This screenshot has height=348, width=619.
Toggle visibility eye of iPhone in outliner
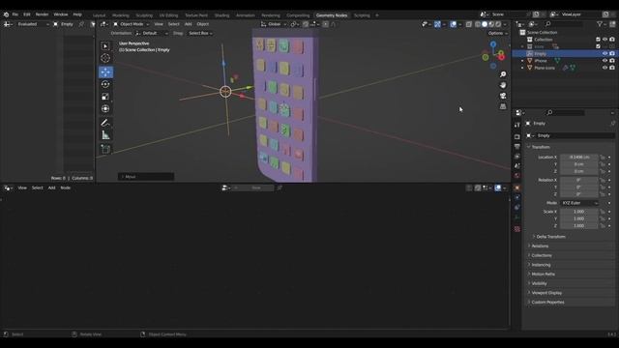[604, 61]
